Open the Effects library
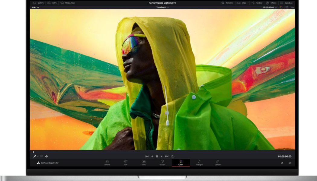This screenshot has width=317, height=181. coord(272,2)
